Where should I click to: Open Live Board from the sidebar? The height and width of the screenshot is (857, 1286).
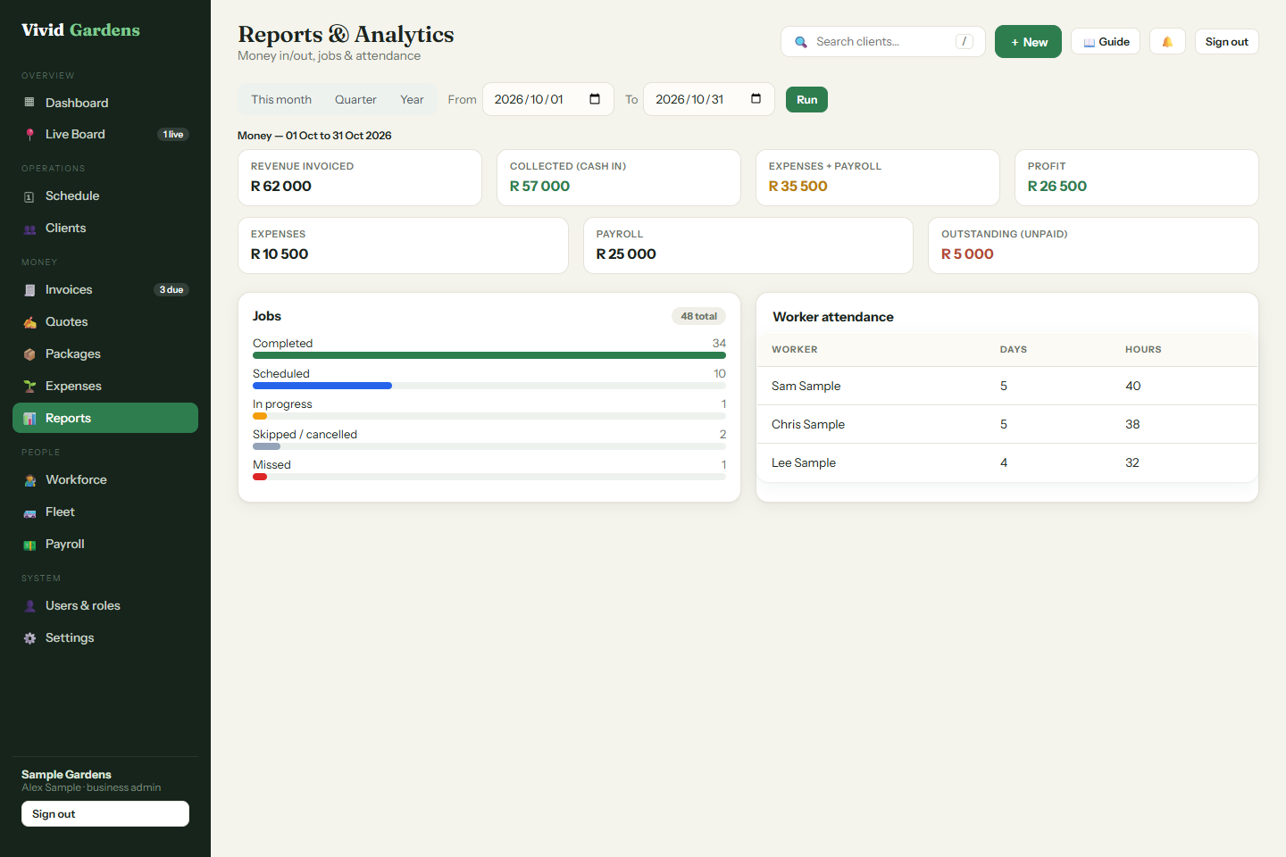105,134
